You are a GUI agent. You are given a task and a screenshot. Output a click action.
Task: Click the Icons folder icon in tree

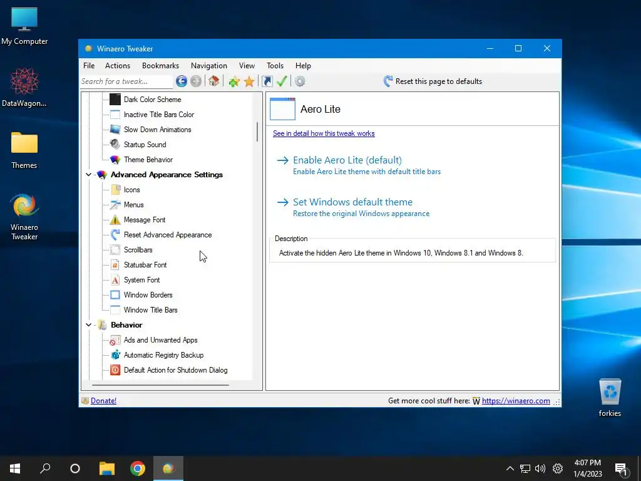tap(115, 190)
